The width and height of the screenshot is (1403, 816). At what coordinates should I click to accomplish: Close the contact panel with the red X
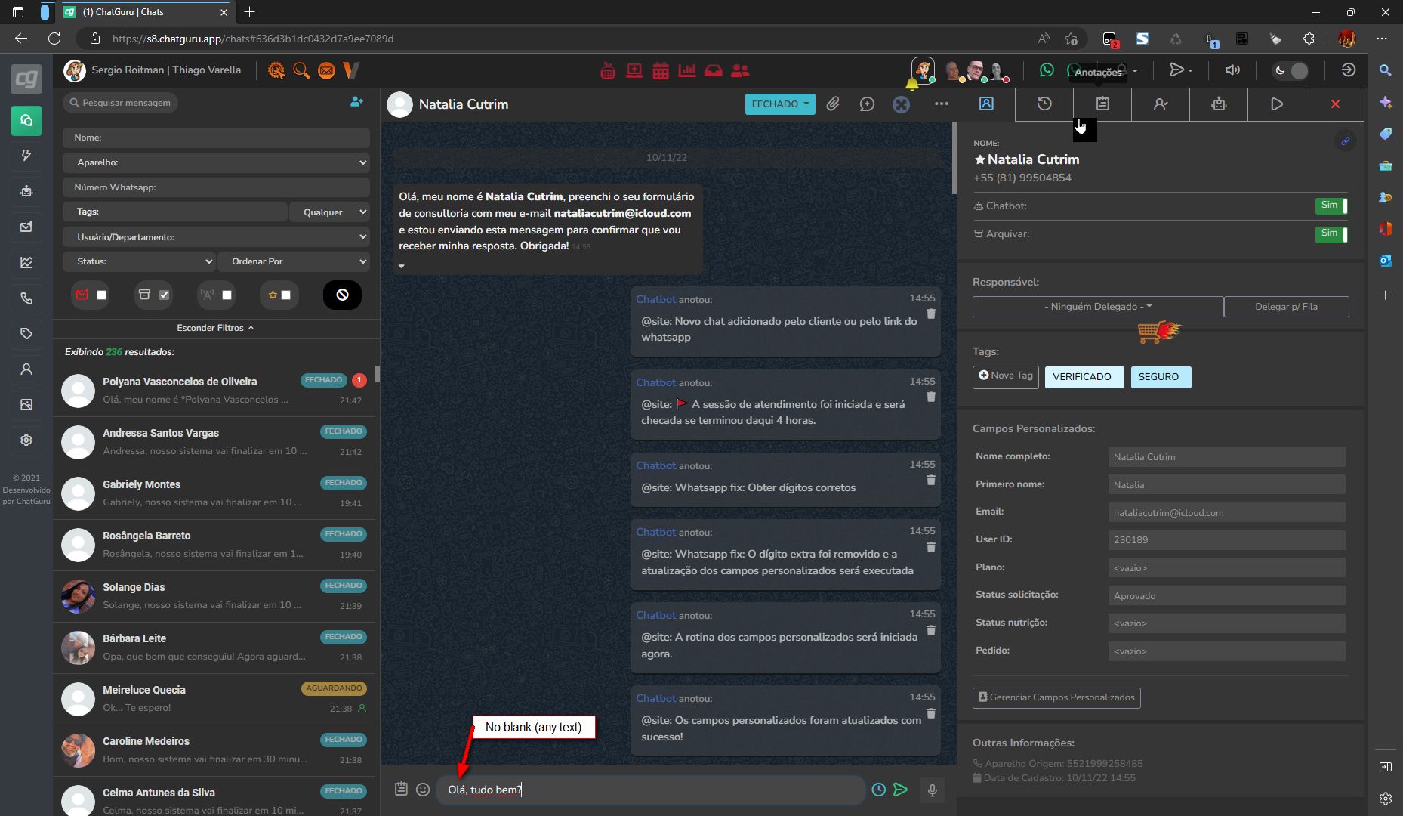(x=1335, y=104)
